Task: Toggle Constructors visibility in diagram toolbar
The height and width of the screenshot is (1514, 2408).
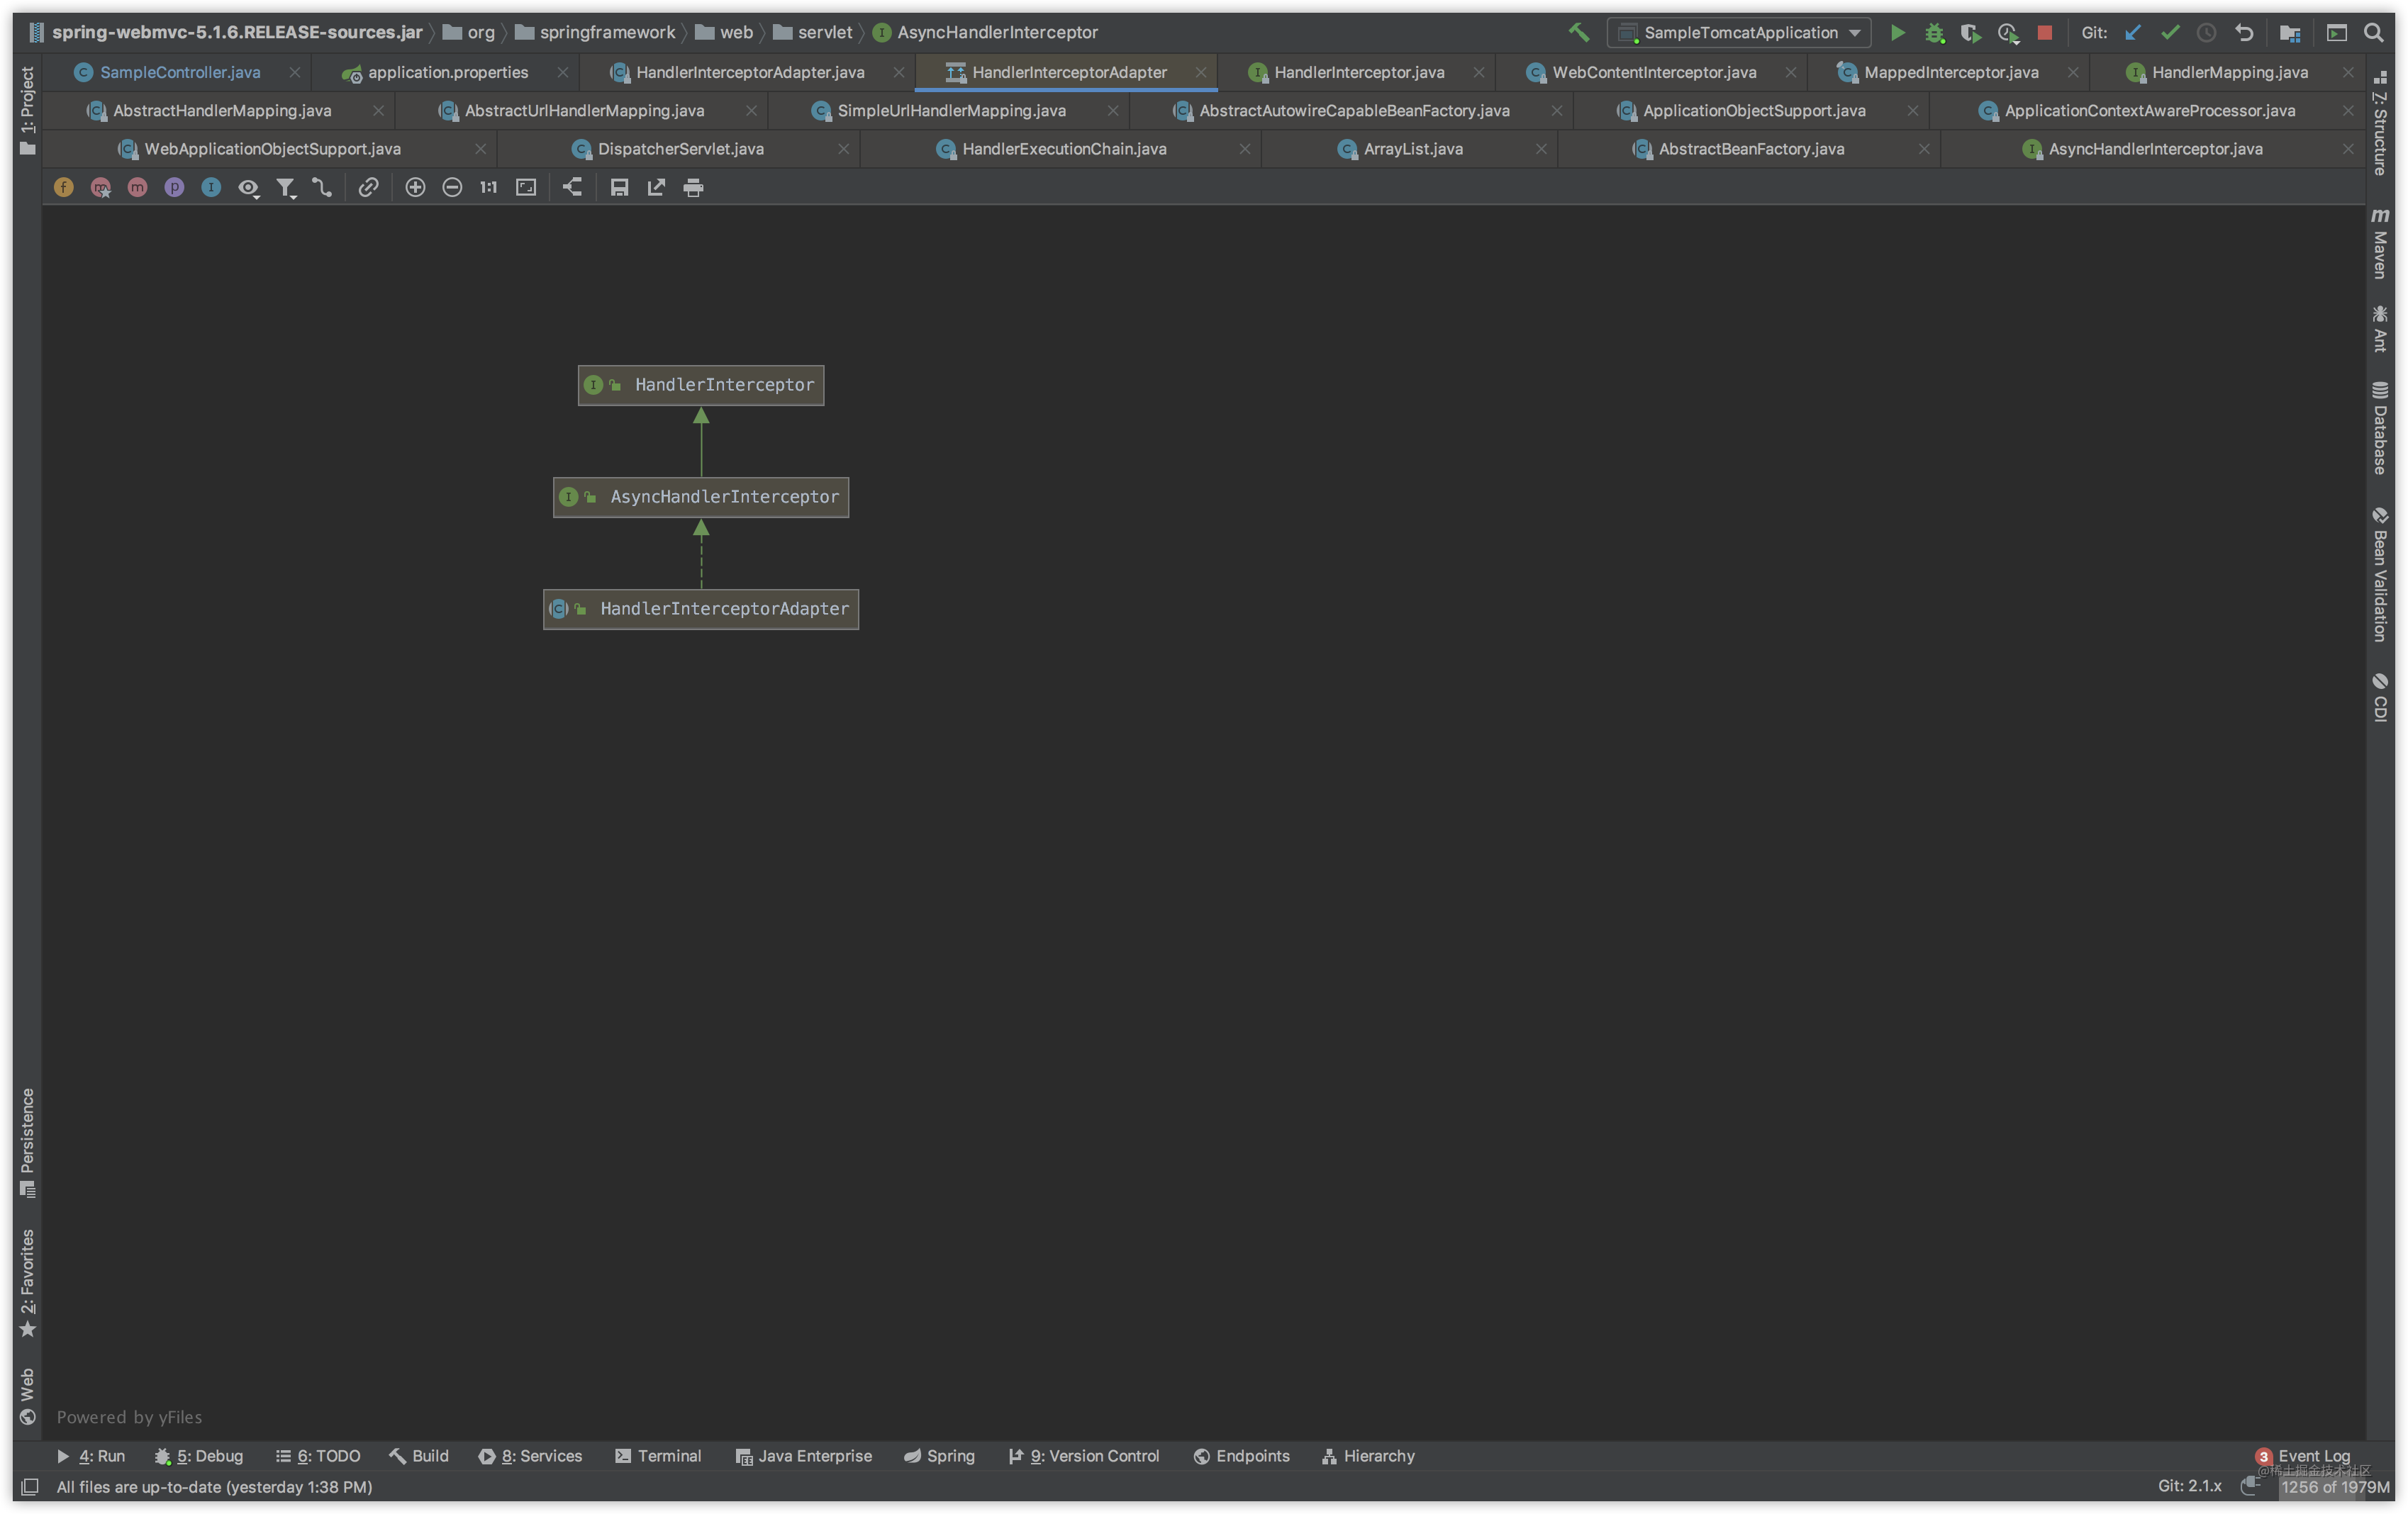Action: [100, 188]
